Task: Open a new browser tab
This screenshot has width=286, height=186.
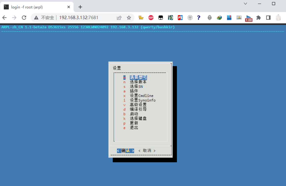Action: (80, 7)
